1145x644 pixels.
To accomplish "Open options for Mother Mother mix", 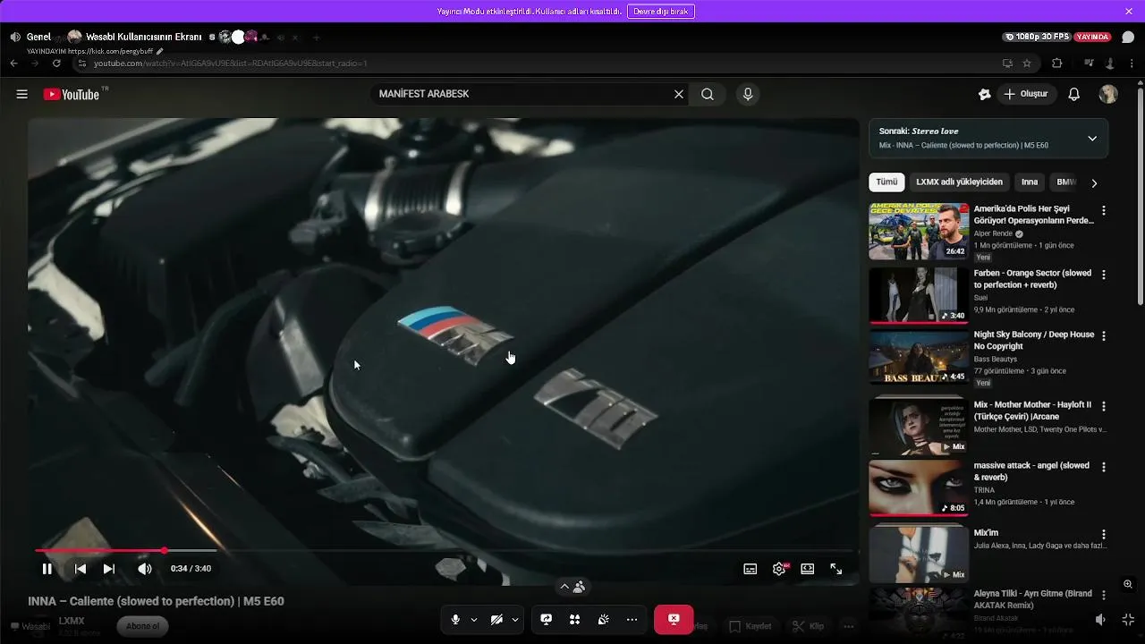I will click(x=1104, y=406).
